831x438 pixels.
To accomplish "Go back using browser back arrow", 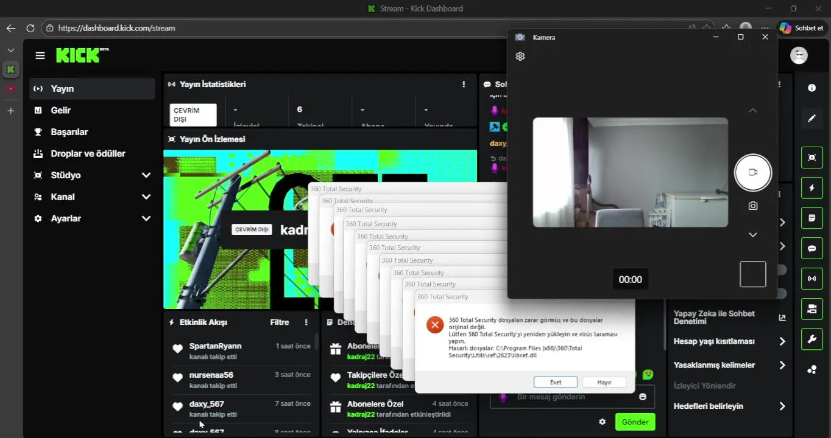I will tap(10, 28).
